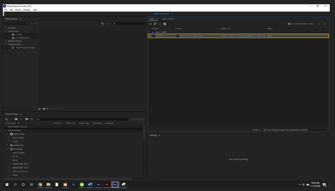Open the File menu
335x191 pixels.
tap(6, 10)
